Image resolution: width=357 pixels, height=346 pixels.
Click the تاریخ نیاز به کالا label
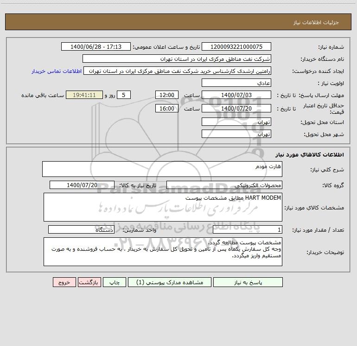coord(138,185)
